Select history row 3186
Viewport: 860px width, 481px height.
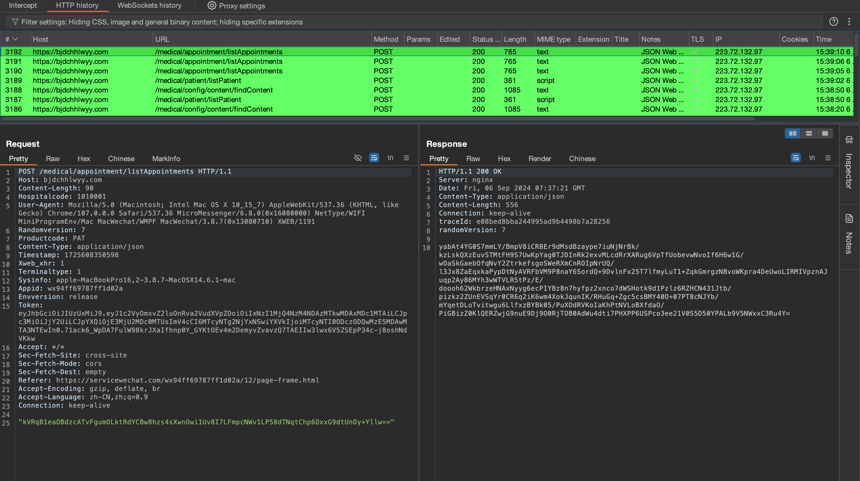pos(427,109)
